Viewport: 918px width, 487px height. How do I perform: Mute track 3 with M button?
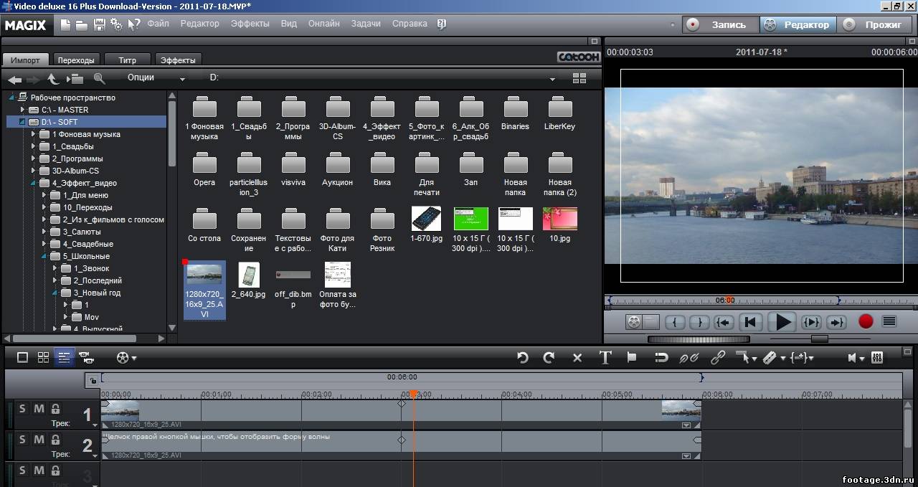39,471
